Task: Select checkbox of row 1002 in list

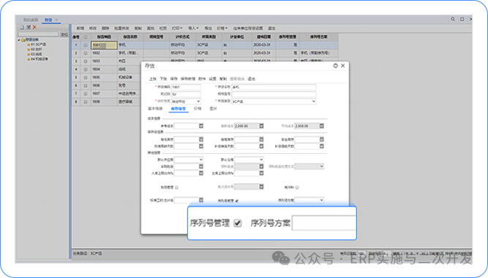Action: click(x=86, y=53)
